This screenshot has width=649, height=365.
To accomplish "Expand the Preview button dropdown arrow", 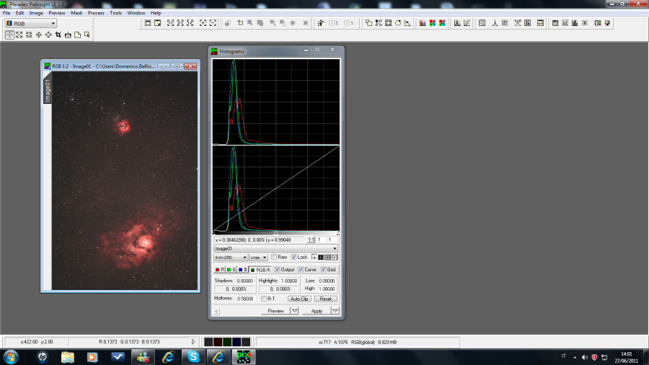I will coord(294,311).
